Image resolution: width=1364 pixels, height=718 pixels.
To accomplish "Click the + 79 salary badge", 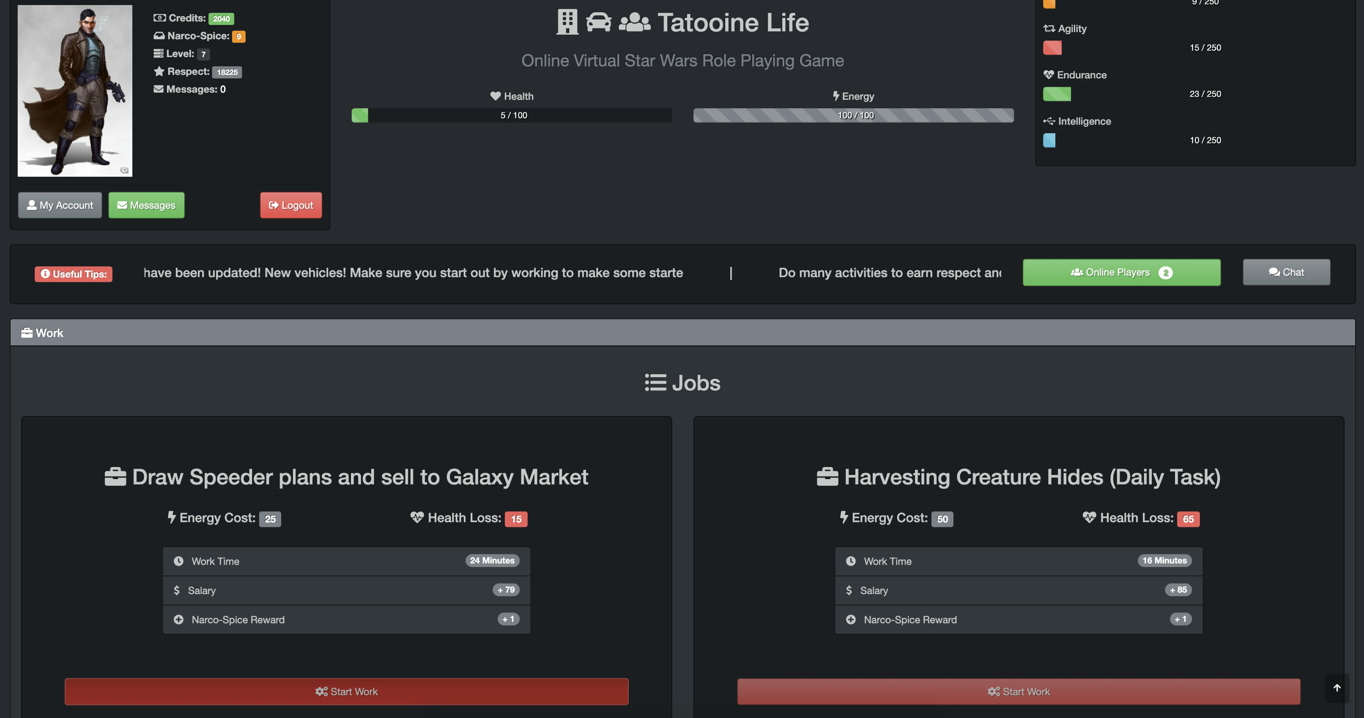I will click(x=506, y=590).
